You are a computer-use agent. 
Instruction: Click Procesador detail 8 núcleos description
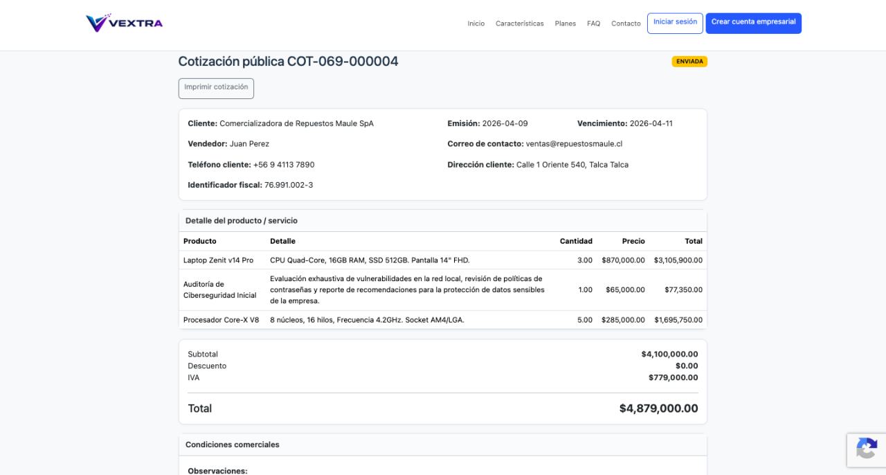point(367,320)
